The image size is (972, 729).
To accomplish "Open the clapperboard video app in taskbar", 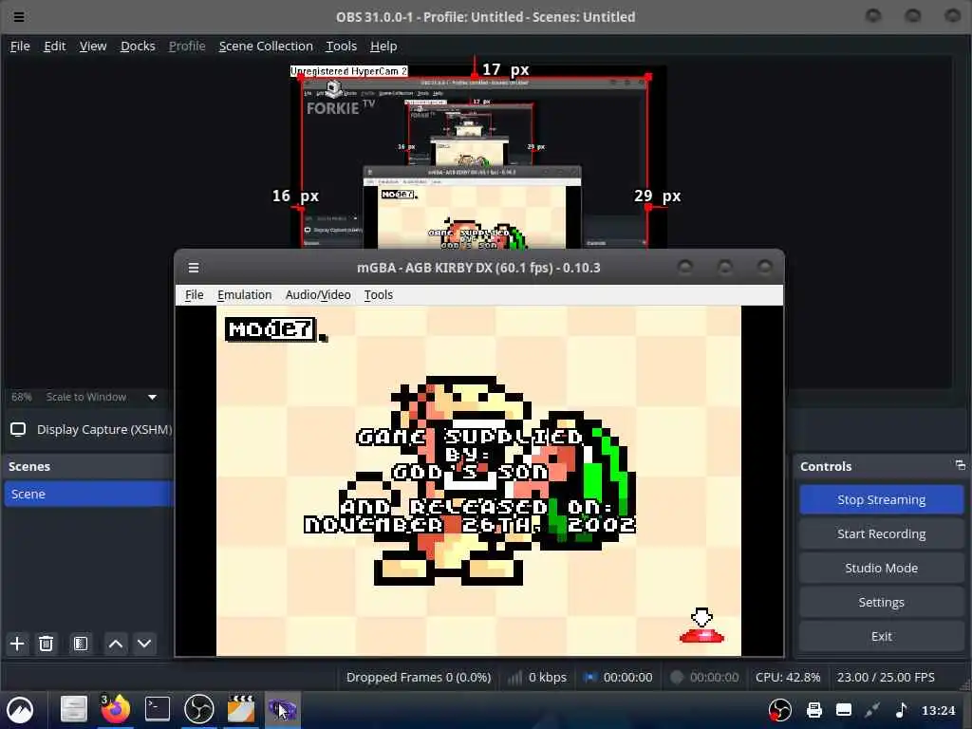I will [241, 709].
